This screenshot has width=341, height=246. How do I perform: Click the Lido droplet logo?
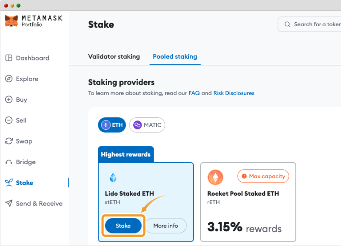[113, 178]
